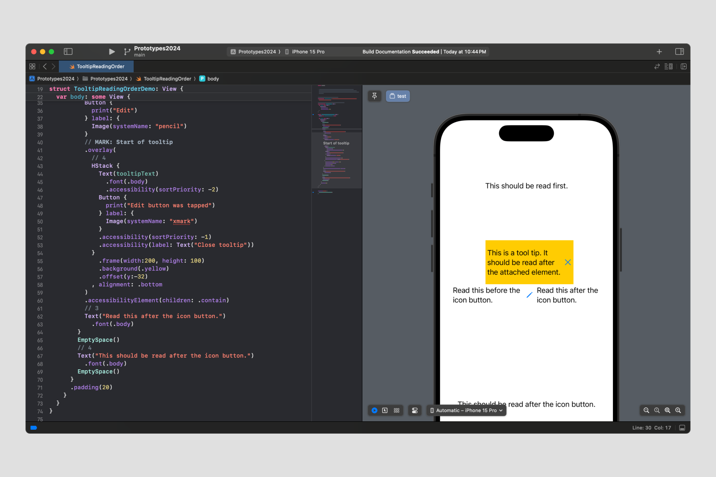Open TooltipReadingOrder file in the breadcrumb
The width and height of the screenshot is (716, 477).
pyautogui.click(x=163, y=79)
